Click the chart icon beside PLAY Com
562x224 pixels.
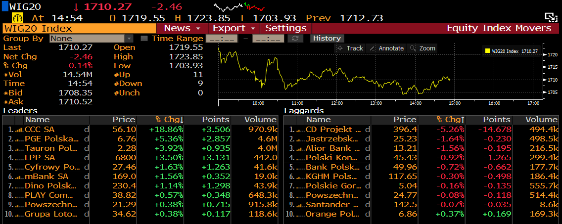[x=19, y=195]
